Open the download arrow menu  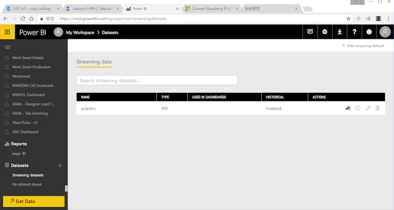coord(340,32)
